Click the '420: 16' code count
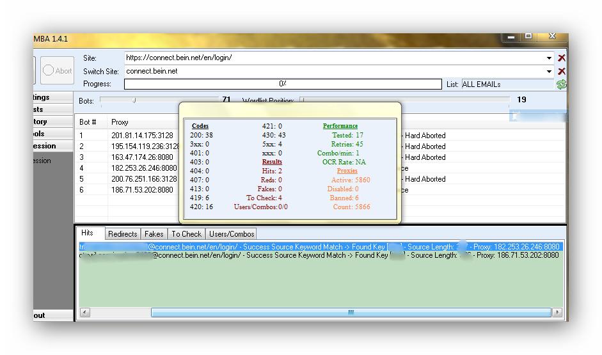 point(201,207)
